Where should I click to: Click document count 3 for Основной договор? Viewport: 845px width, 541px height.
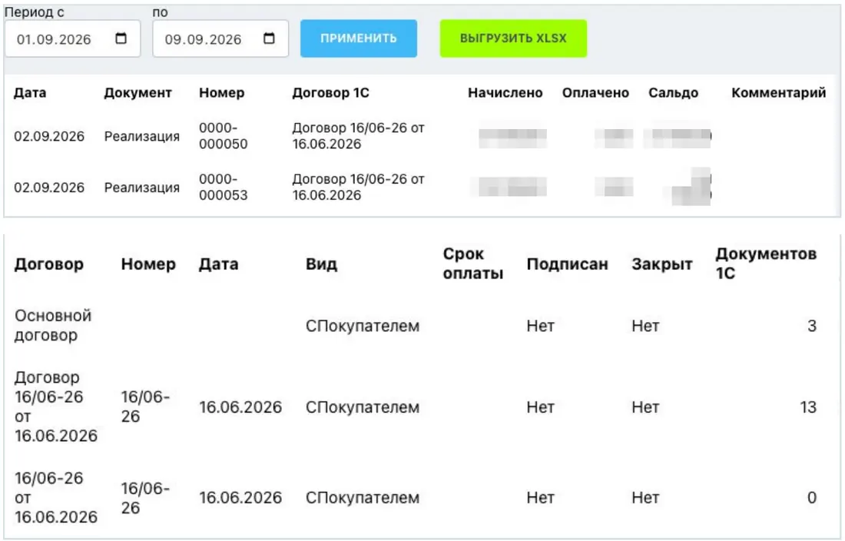pos(812,326)
